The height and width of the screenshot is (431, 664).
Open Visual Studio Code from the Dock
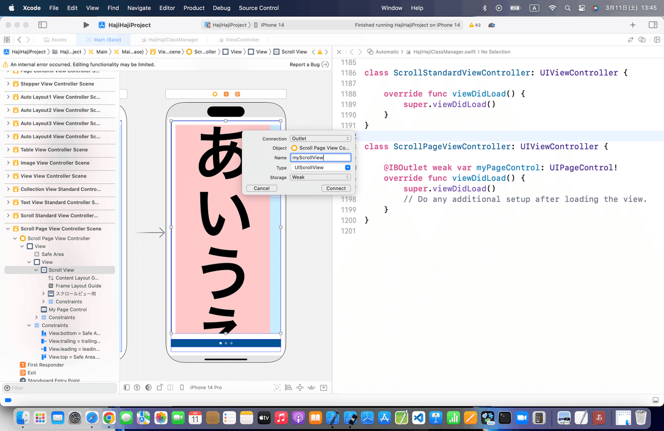click(x=419, y=418)
